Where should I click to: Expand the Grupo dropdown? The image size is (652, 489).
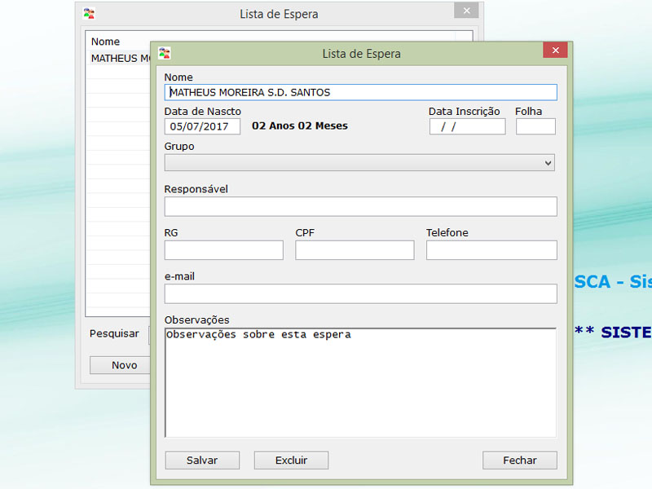point(548,163)
